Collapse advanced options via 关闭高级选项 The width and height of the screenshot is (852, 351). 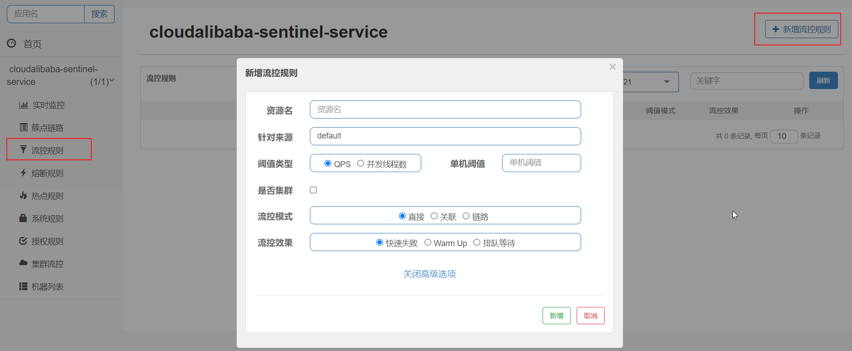click(x=429, y=274)
